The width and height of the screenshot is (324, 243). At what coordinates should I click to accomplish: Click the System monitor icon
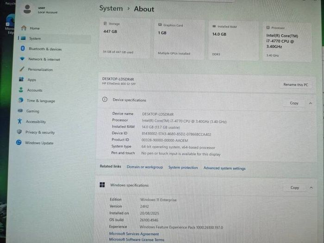click(23, 38)
